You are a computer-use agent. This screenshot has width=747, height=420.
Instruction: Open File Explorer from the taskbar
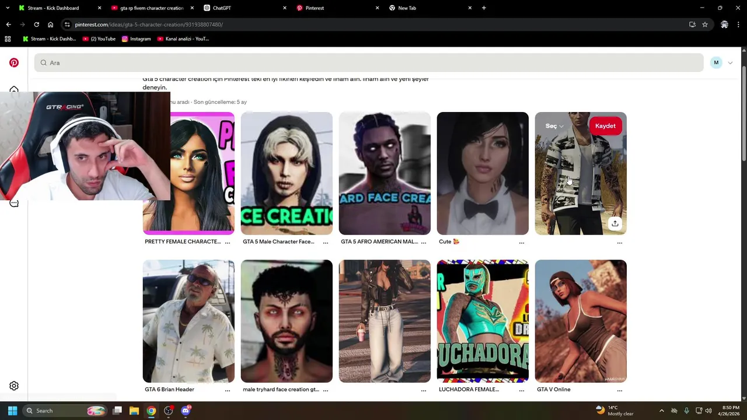point(134,411)
